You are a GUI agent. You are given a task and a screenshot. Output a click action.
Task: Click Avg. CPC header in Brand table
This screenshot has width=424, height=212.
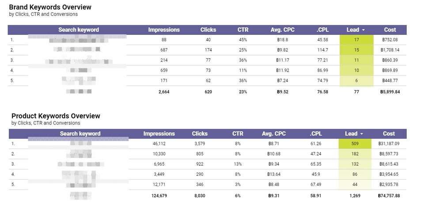click(283, 30)
